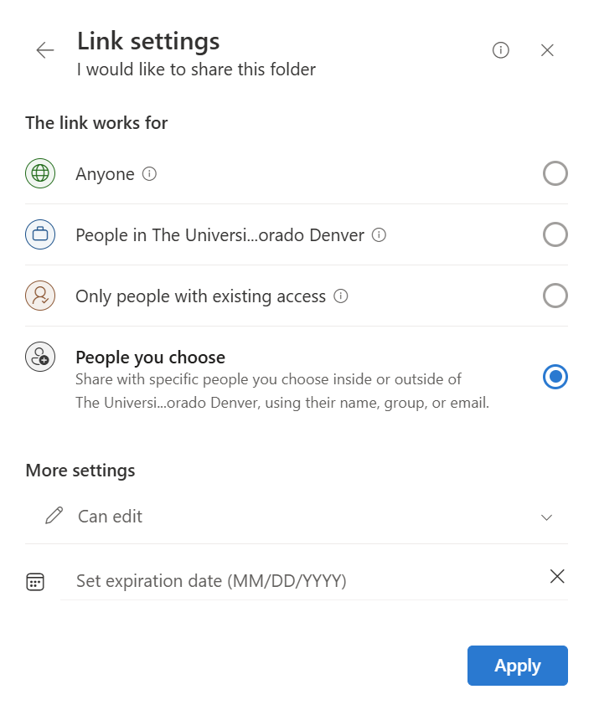Open the calendar date picker icon
Screen dimensions: 594x710
point(35,582)
